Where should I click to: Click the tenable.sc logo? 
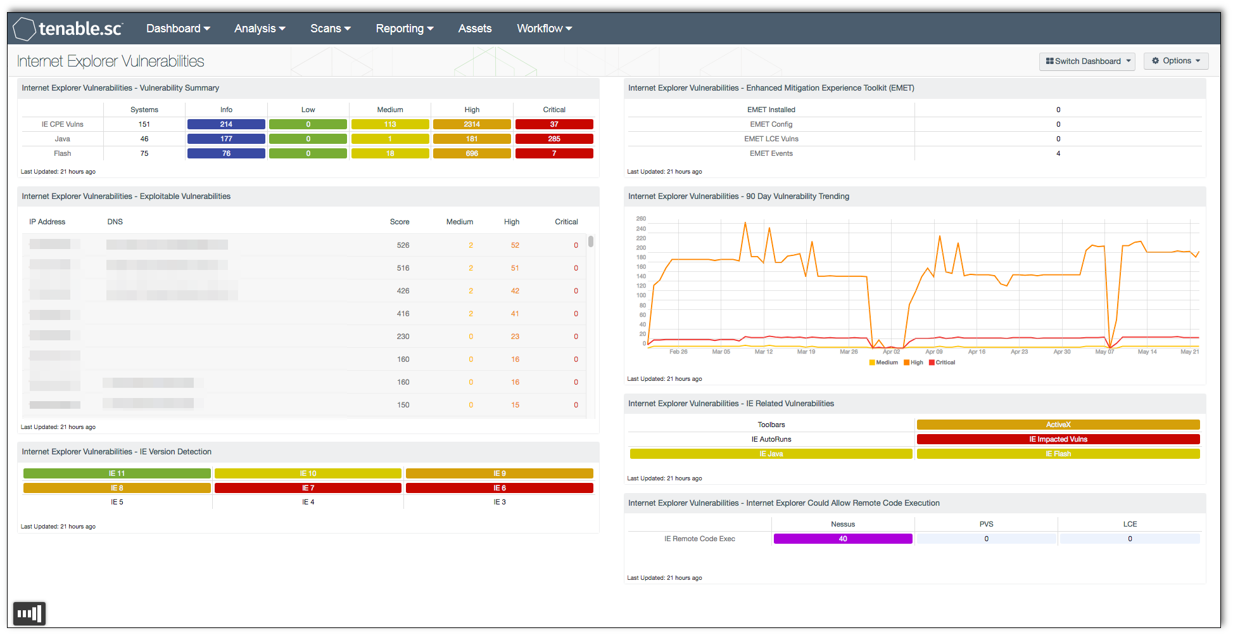68,29
